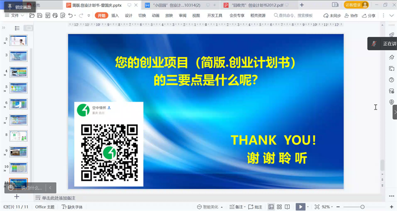
Task: Open the 插入 ribbon tab
Action: (115, 16)
